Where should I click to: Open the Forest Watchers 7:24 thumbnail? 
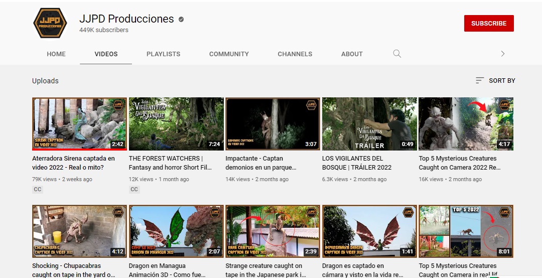tap(176, 124)
